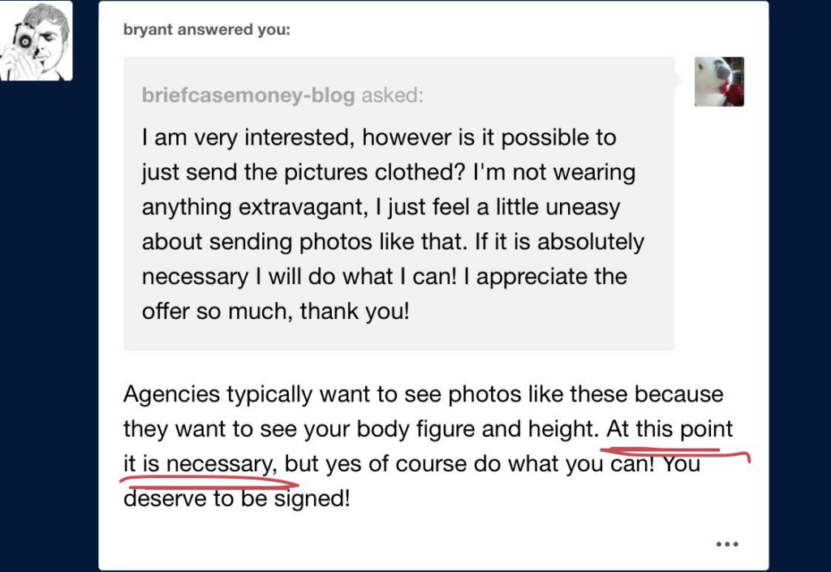Click 'anything extravagant' in the question text

click(254, 207)
